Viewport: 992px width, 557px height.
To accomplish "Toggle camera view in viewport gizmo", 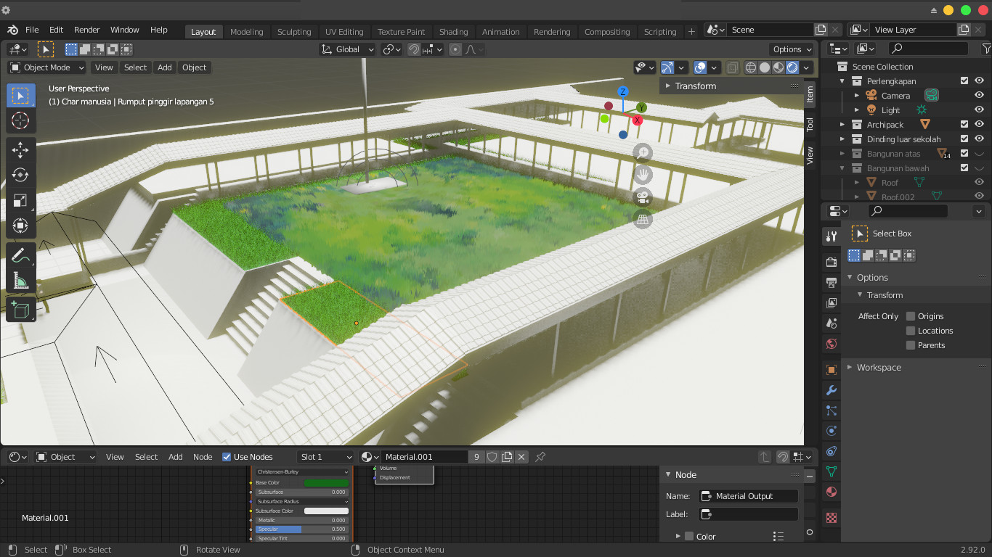I will tap(642, 197).
